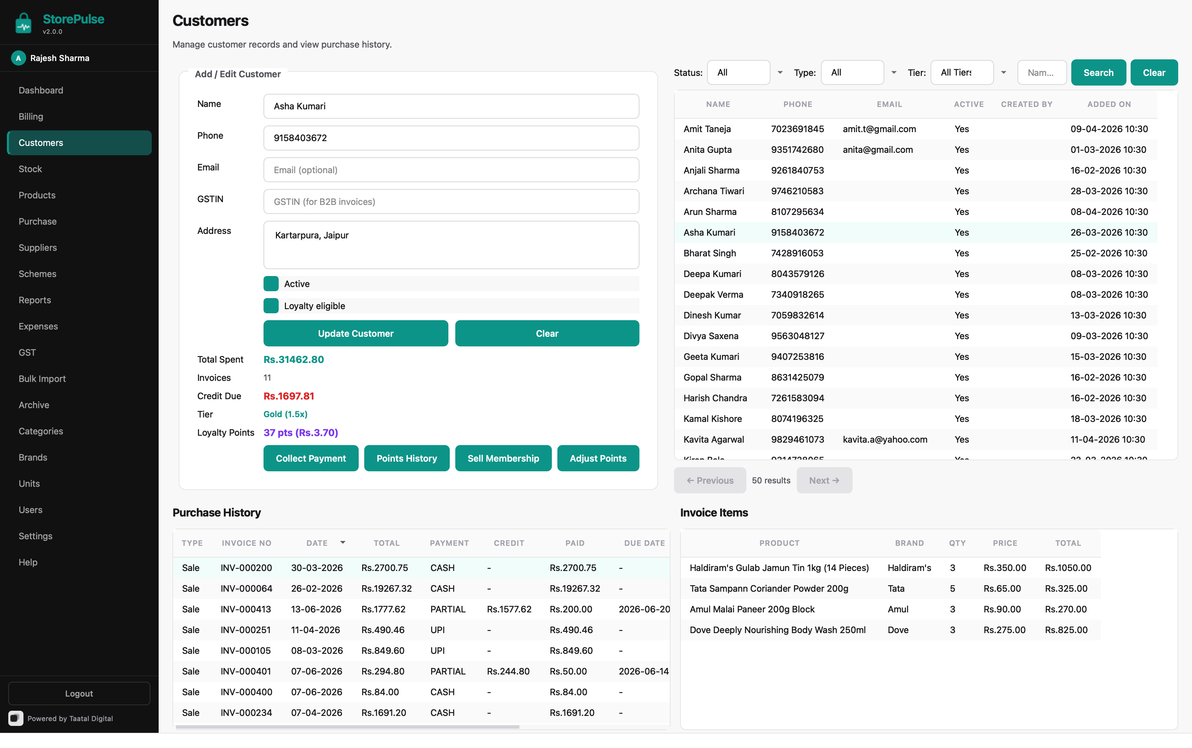
Task: Go to the Previous results page
Action: (709, 480)
